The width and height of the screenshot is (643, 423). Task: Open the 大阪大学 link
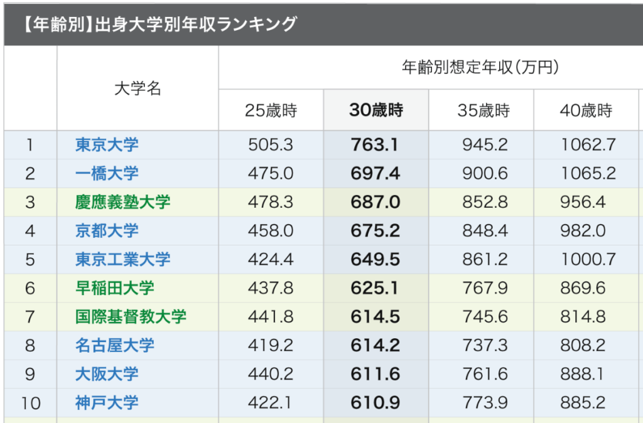107,374
